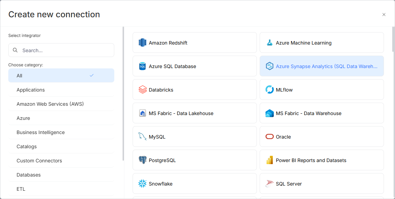Select the Azure Machine Learning flask icon
This screenshot has width=395, height=199.
click(x=269, y=43)
